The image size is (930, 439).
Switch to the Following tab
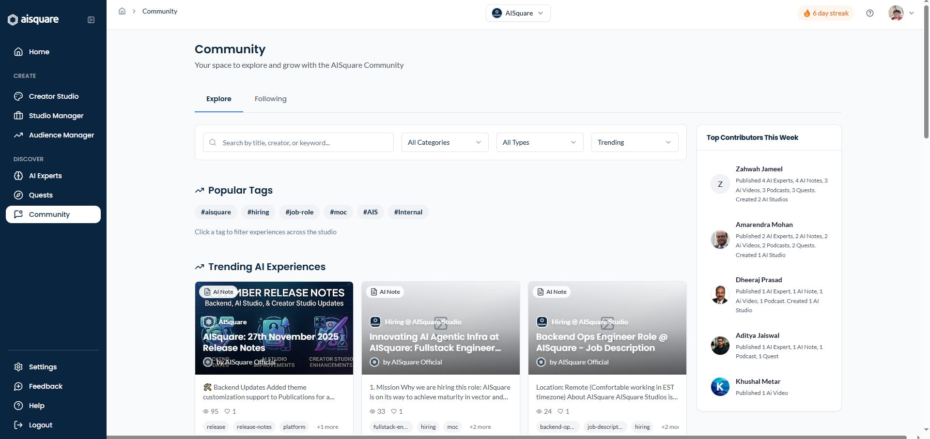[x=271, y=99]
